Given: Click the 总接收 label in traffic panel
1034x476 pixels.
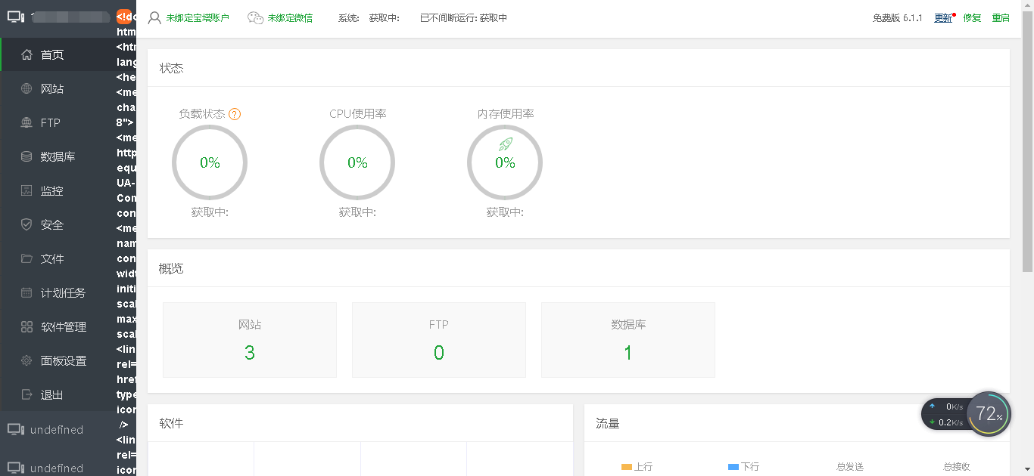Looking at the screenshot, I should tap(957, 467).
